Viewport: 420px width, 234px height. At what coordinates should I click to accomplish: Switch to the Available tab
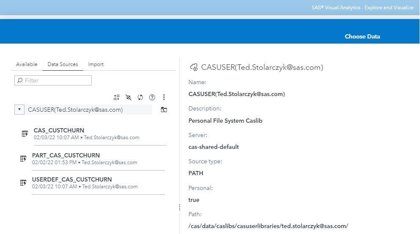(x=27, y=64)
